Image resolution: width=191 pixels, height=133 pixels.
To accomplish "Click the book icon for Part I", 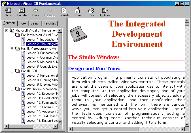I will [17, 35].
